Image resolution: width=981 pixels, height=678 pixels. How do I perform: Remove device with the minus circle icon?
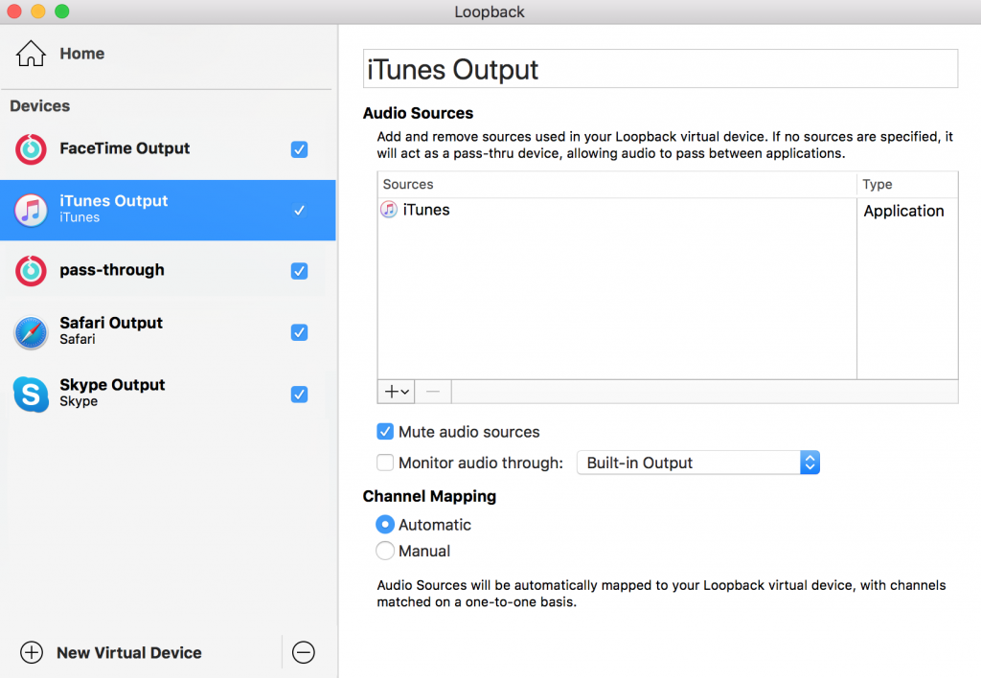pos(304,652)
